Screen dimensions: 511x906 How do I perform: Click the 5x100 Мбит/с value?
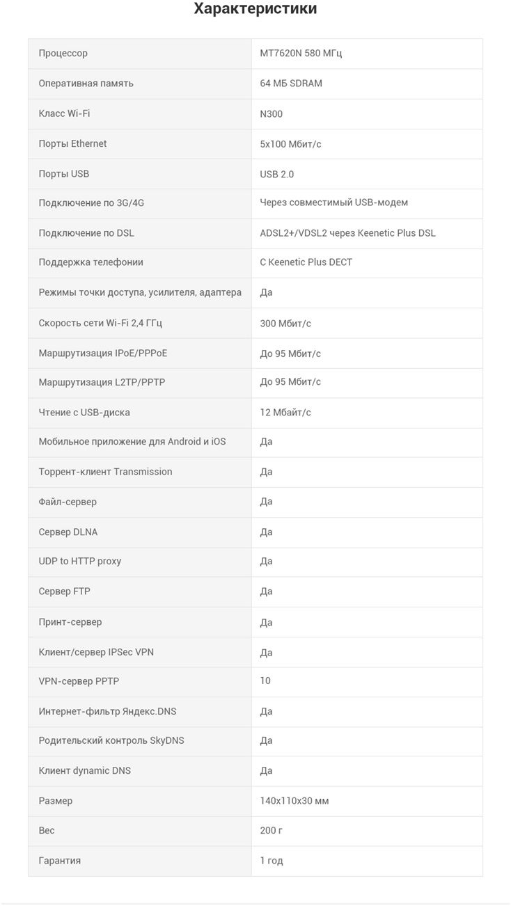pos(290,144)
